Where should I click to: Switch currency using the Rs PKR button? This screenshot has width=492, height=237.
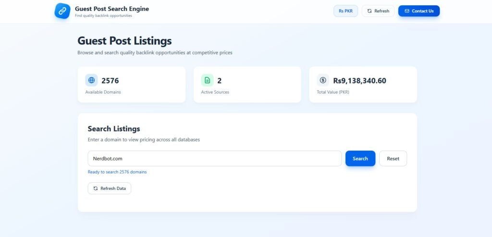[x=345, y=11]
